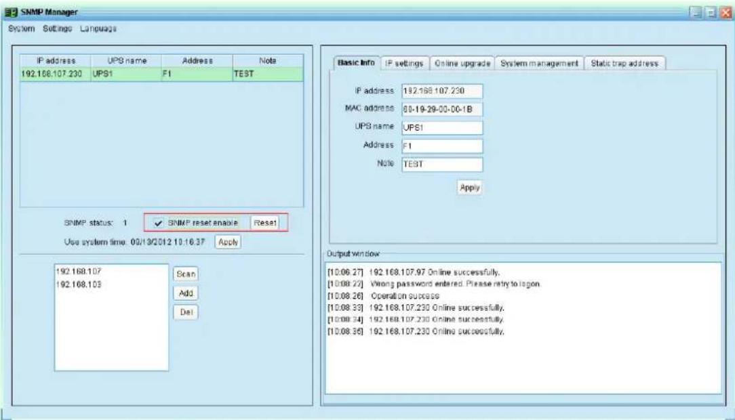The width and height of the screenshot is (735, 420).
Task: Click the 'Wrong password entered' log line
Action: (433, 284)
